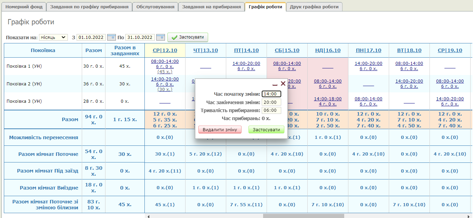Close the shift editing popup with the X

coord(283,84)
